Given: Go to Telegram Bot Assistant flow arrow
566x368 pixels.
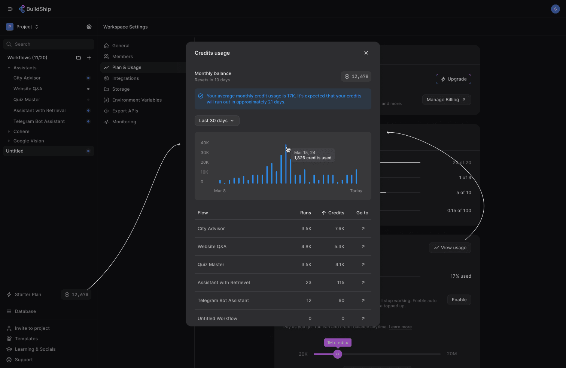Looking at the screenshot, I should [x=363, y=301].
